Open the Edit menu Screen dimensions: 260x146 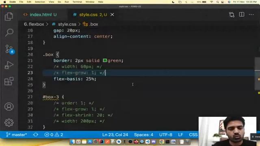click(29, 2)
